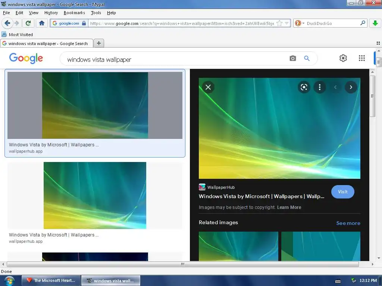Click the Learn More copyright link
The image size is (382, 286).
tap(289, 207)
